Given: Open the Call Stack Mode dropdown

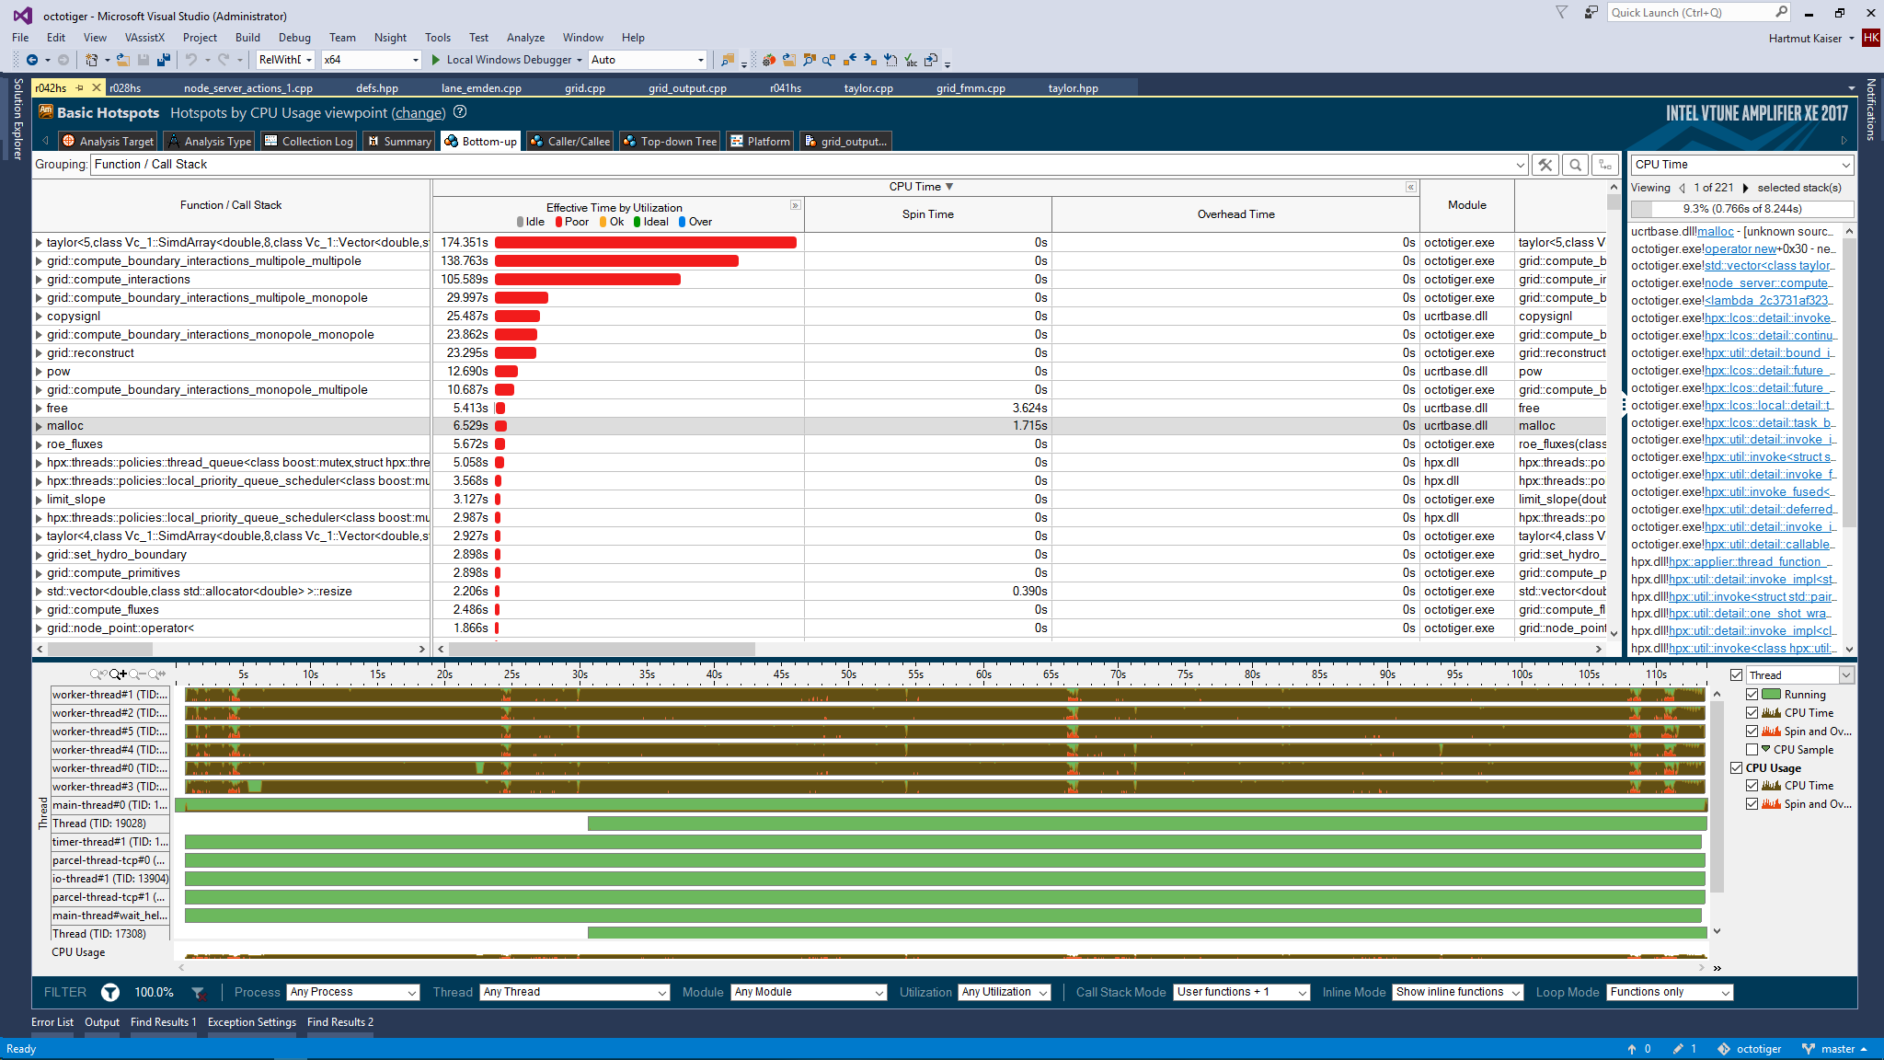Looking at the screenshot, I should click(1242, 992).
